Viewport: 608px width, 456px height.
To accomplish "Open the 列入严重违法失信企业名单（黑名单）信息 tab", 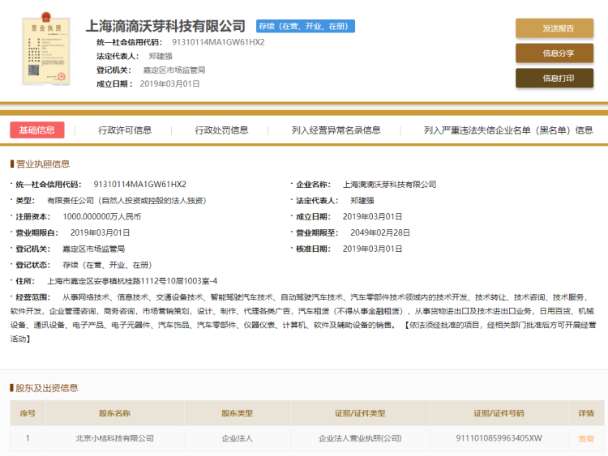I will click(508, 130).
